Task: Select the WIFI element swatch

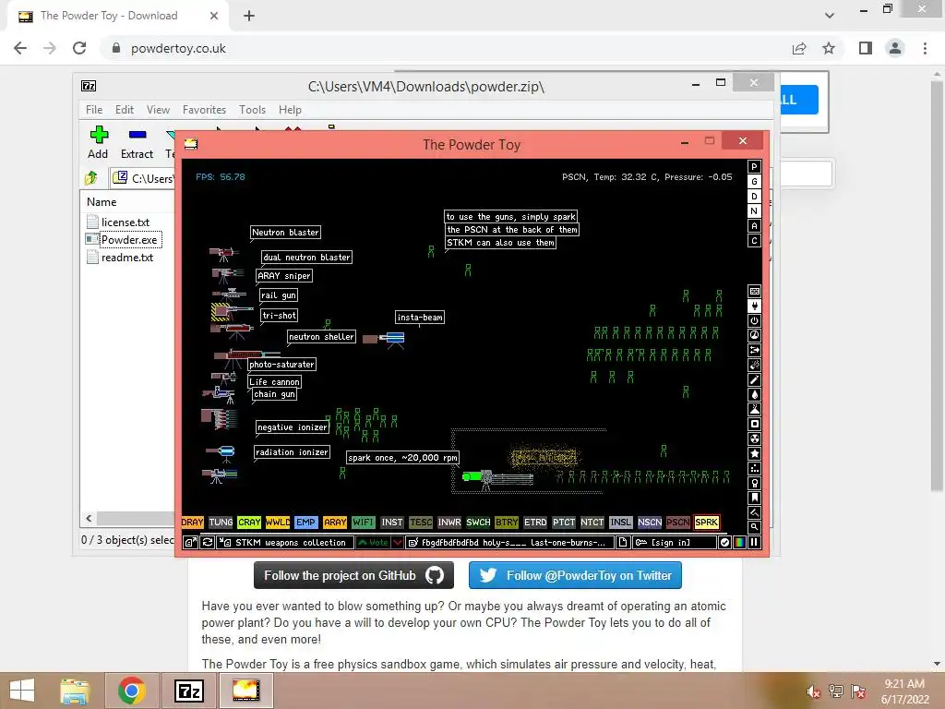Action: [364, 523]
